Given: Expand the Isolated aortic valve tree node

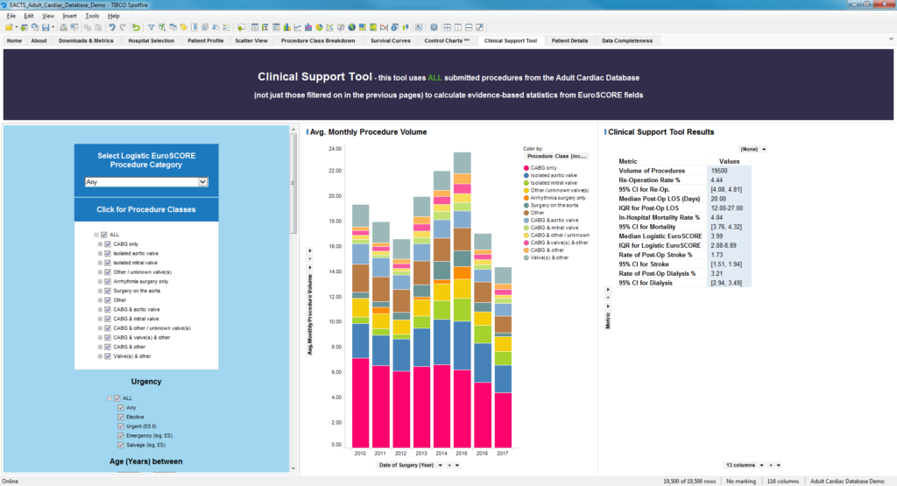Looking at the screenshot, I should pyautogui.click(x=100, y=253).
